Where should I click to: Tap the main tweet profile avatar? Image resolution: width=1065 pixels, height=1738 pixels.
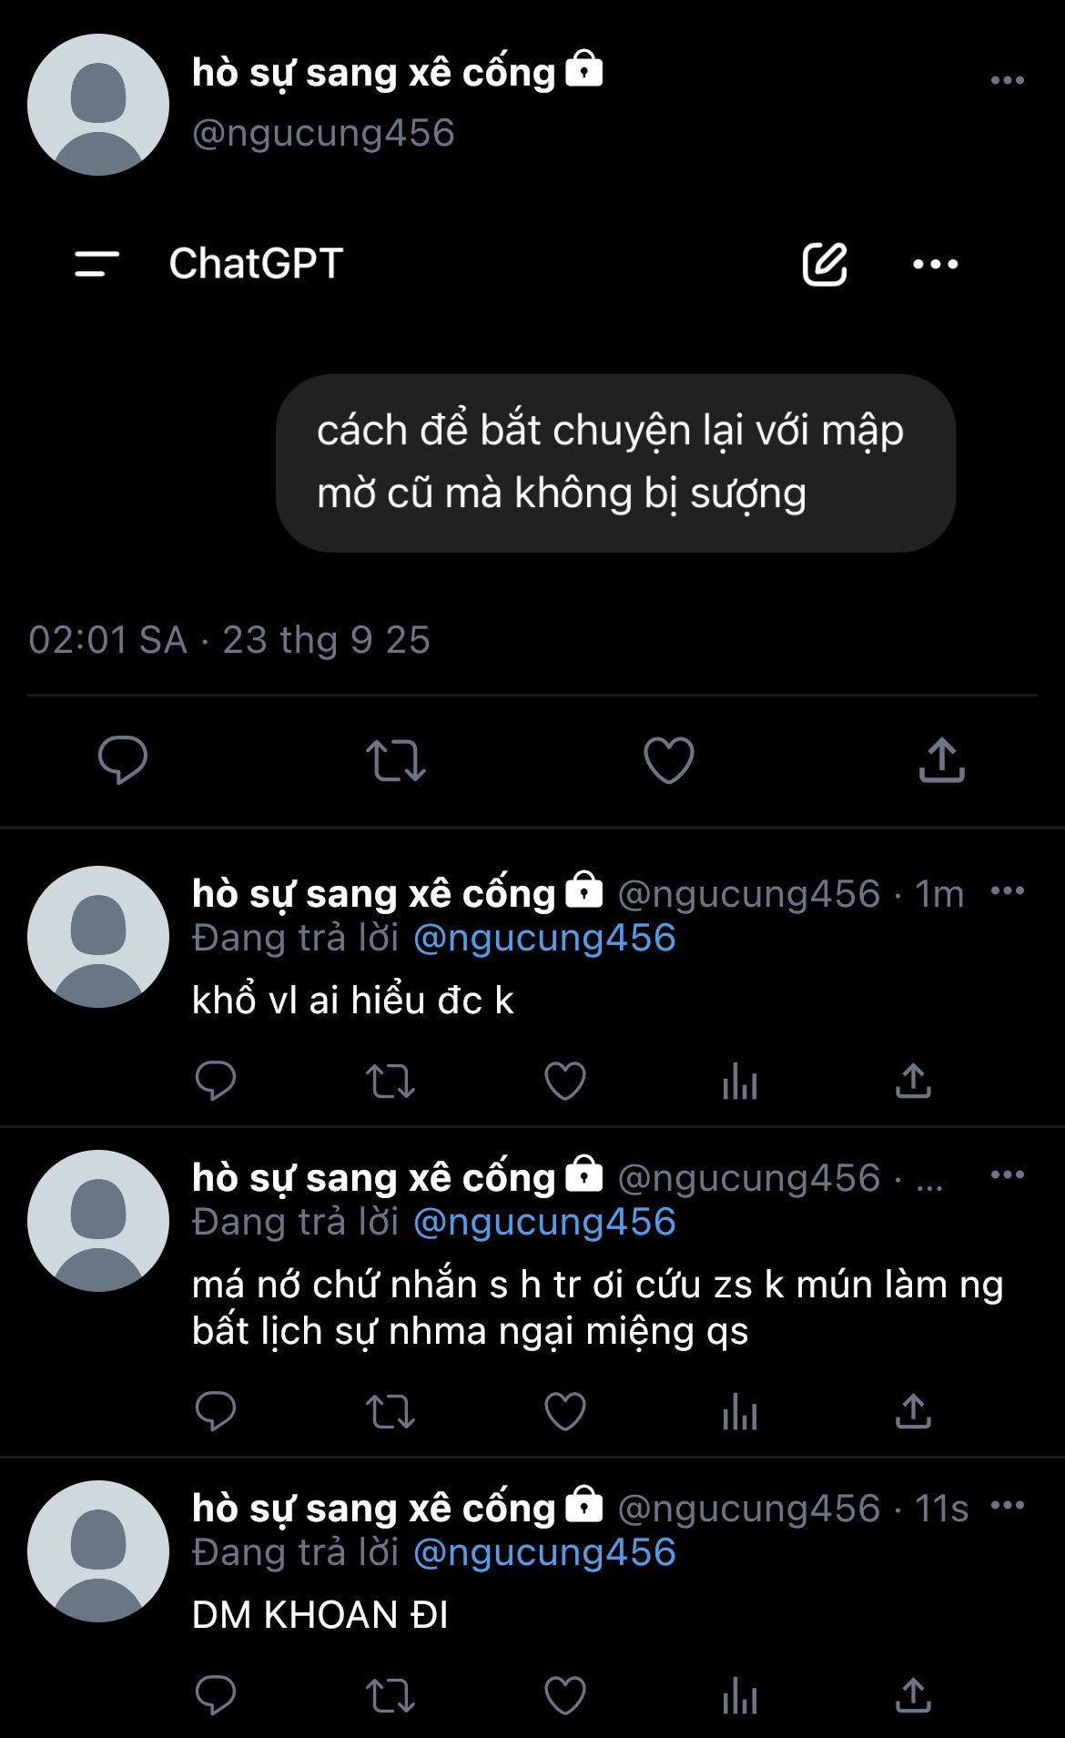pos(98,105)
